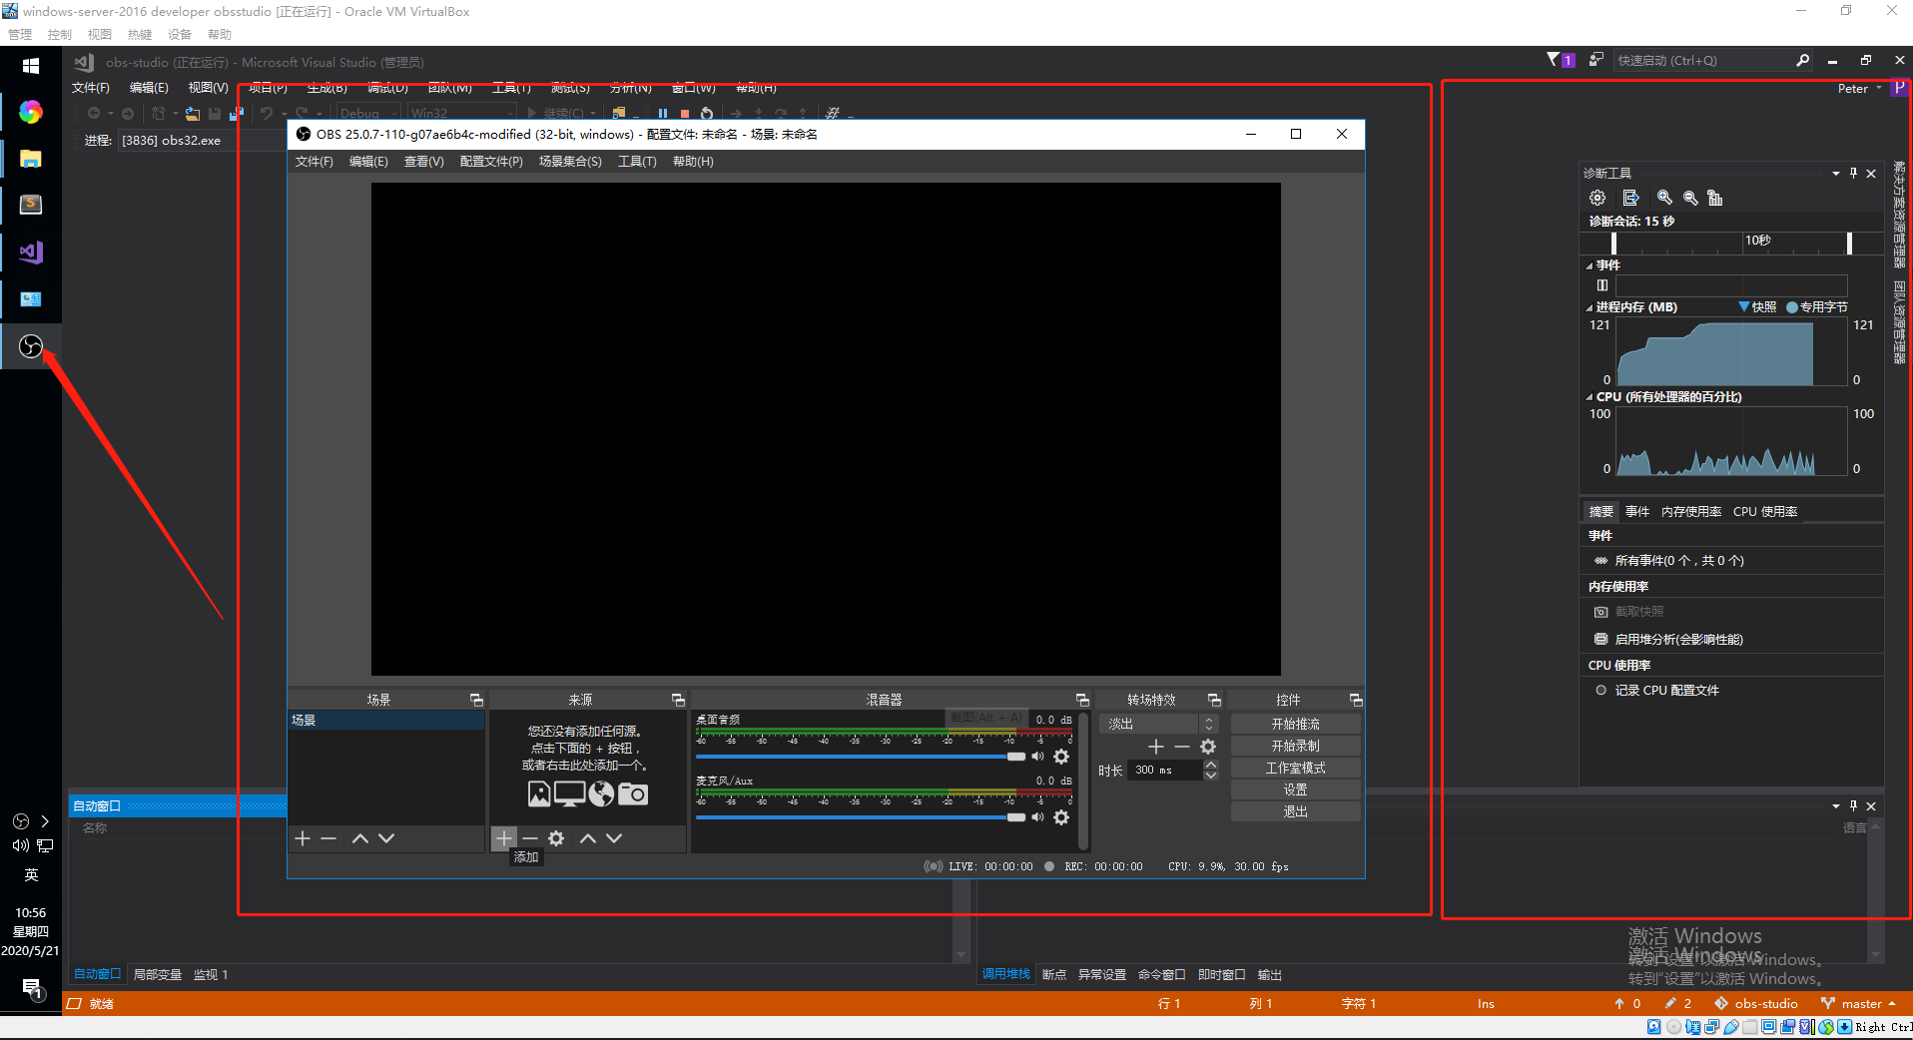
Task: Open Mic/Aux mixer settings gear
Action: click(x=1061, y=817)
